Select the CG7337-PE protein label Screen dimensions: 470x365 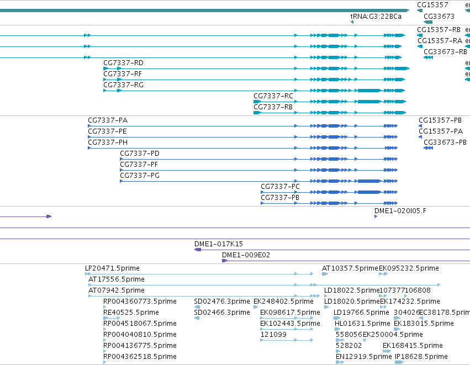[107, 131]
